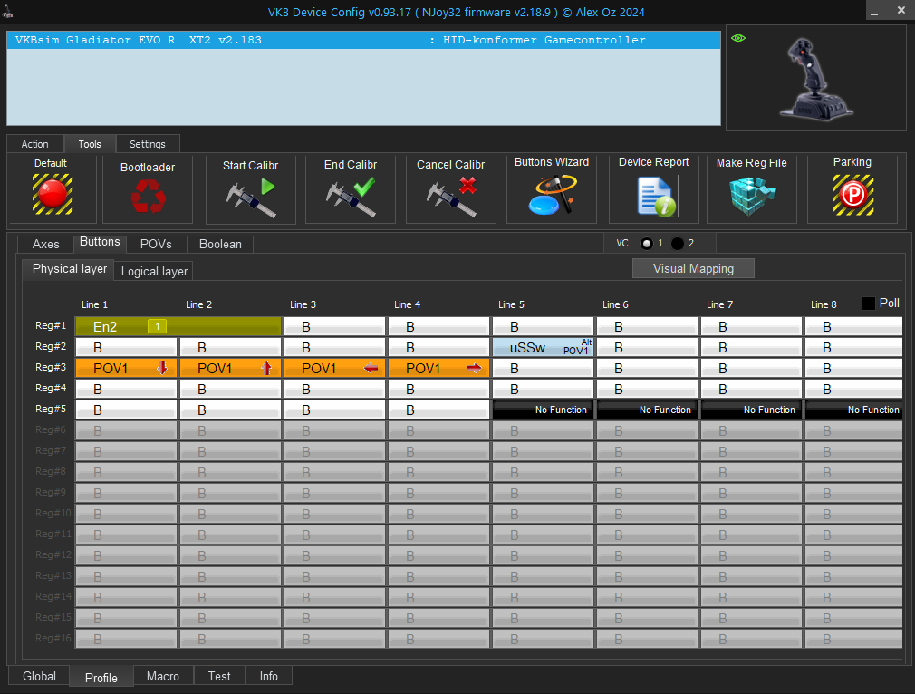Viewport: 915px width, 694px height.
Task: Switch to the Logical layer tab
Action: click(x=154, y=272)
